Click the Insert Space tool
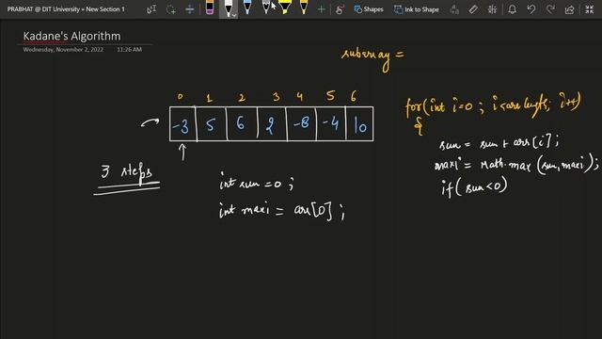602x339 pixels. coord(190,9)
